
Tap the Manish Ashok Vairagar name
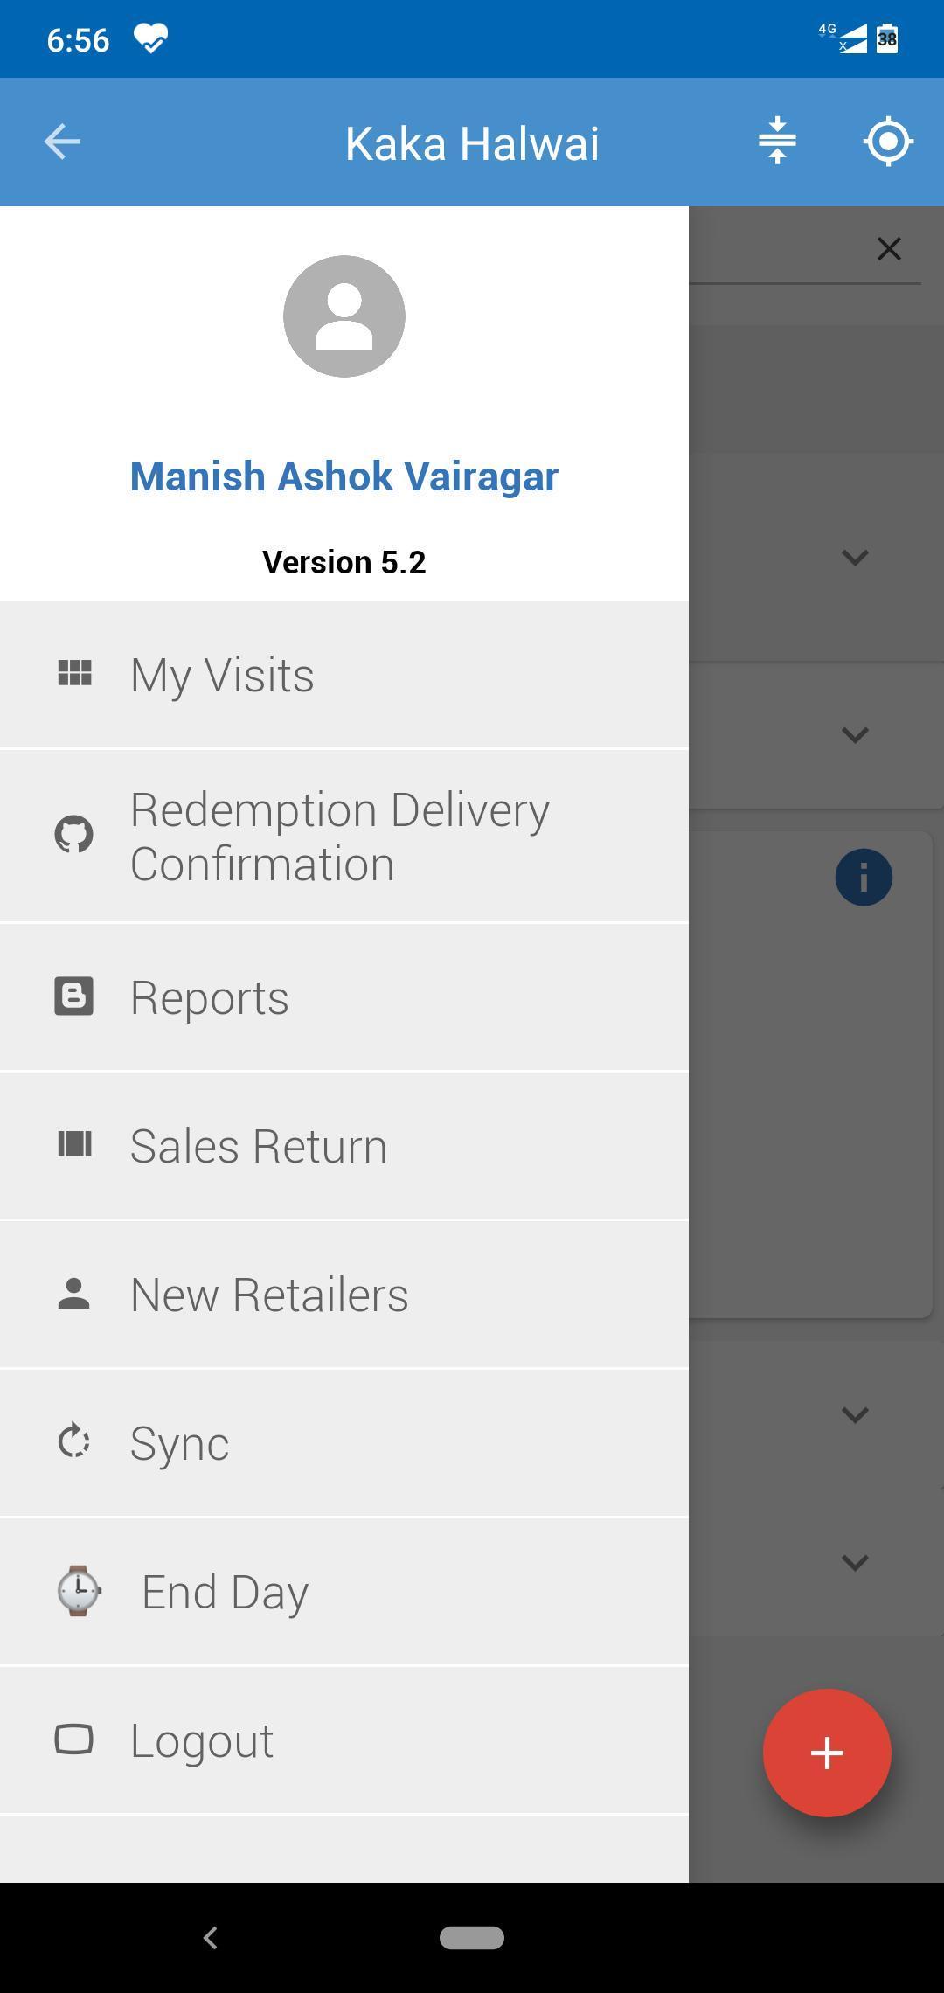[x=344, y=476]
